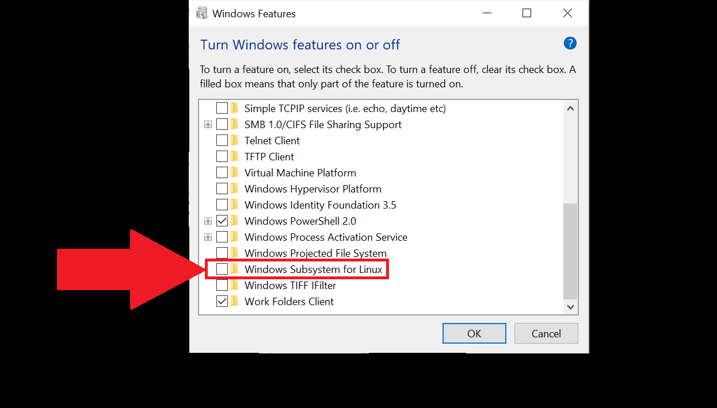Confirm changes with the OK button

coord(474,334)
